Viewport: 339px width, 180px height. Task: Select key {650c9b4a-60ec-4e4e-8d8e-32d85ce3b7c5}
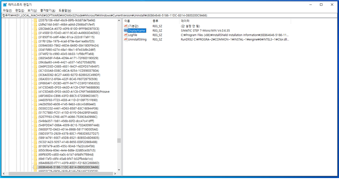tap(67, 150)
